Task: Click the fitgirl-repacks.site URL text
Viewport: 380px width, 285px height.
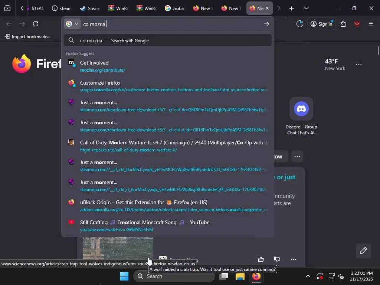Action: pos(128,150)
